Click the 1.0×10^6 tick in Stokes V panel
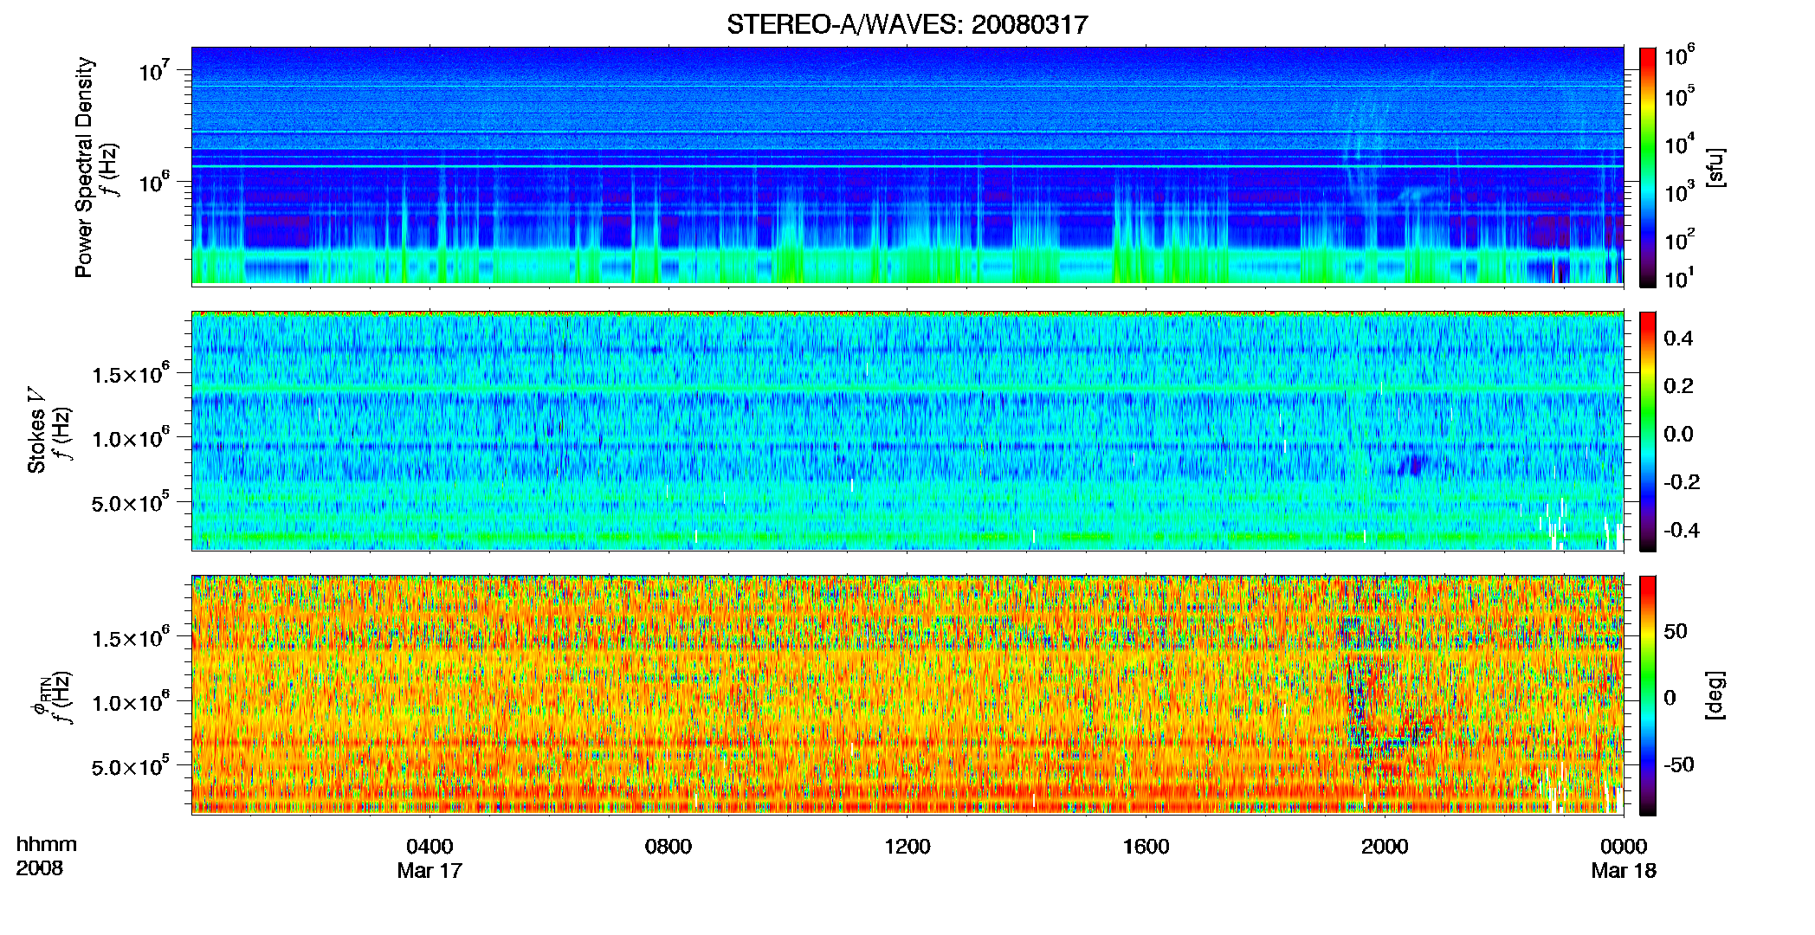This screenshot has width=1815, height=935. 131,439
